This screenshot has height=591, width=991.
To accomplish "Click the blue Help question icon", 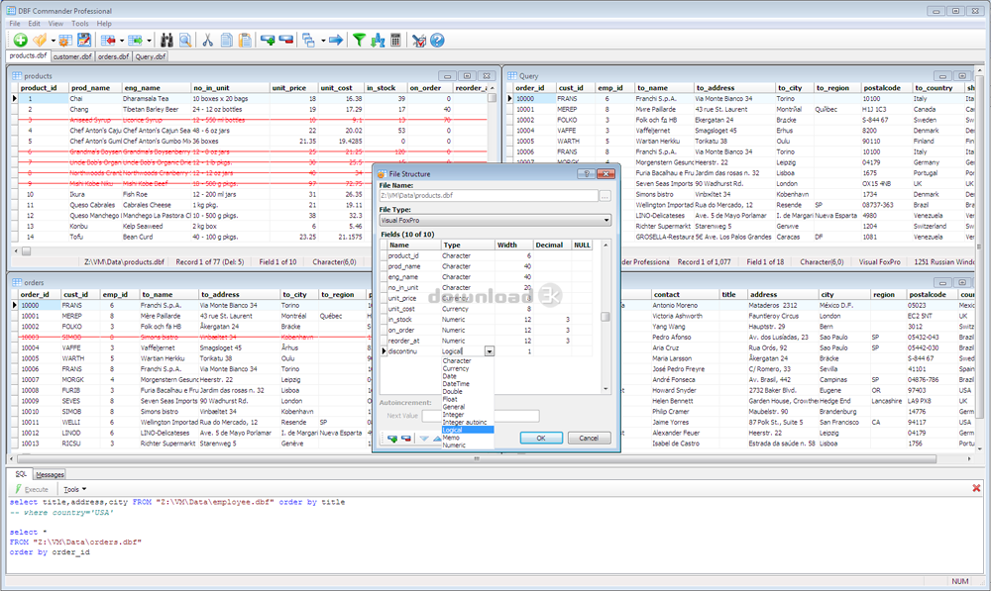I will click(x=437, y=41).
